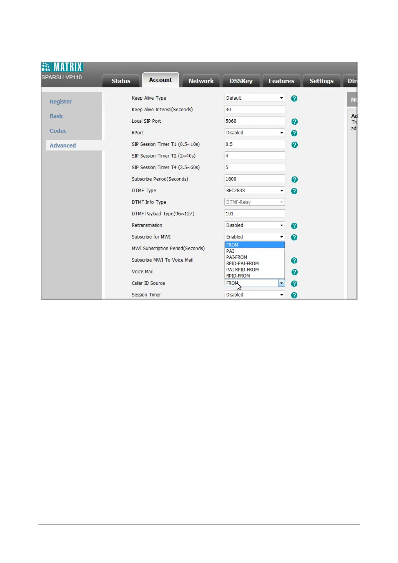Select the PAI-FROM option
Image resolution: width=398 pixels, height=563 pixels.
coord(255,257)
